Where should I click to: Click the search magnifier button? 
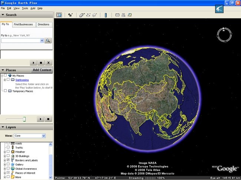[48, 41]
